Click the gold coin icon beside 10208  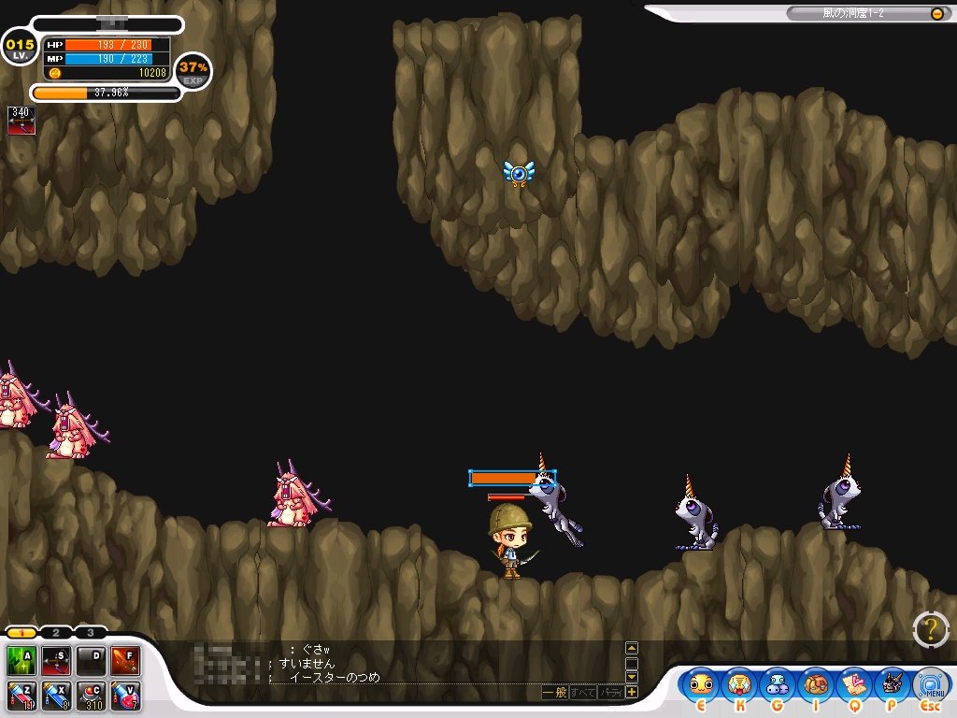click(x=55, y=73)
